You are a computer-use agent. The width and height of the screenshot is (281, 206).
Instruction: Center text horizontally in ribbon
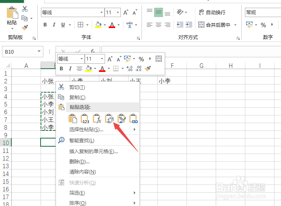pos(159,25)
